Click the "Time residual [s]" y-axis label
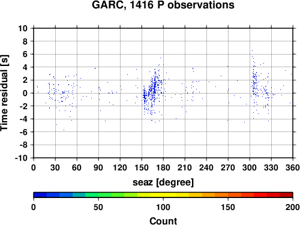This screenshot has width=300, height=225. point(4,93)
